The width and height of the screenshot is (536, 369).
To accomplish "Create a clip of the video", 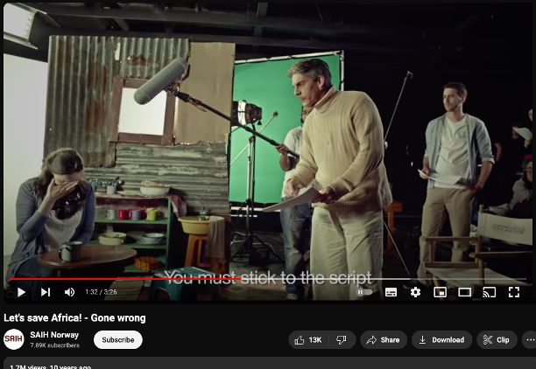I will pos(497,340).
